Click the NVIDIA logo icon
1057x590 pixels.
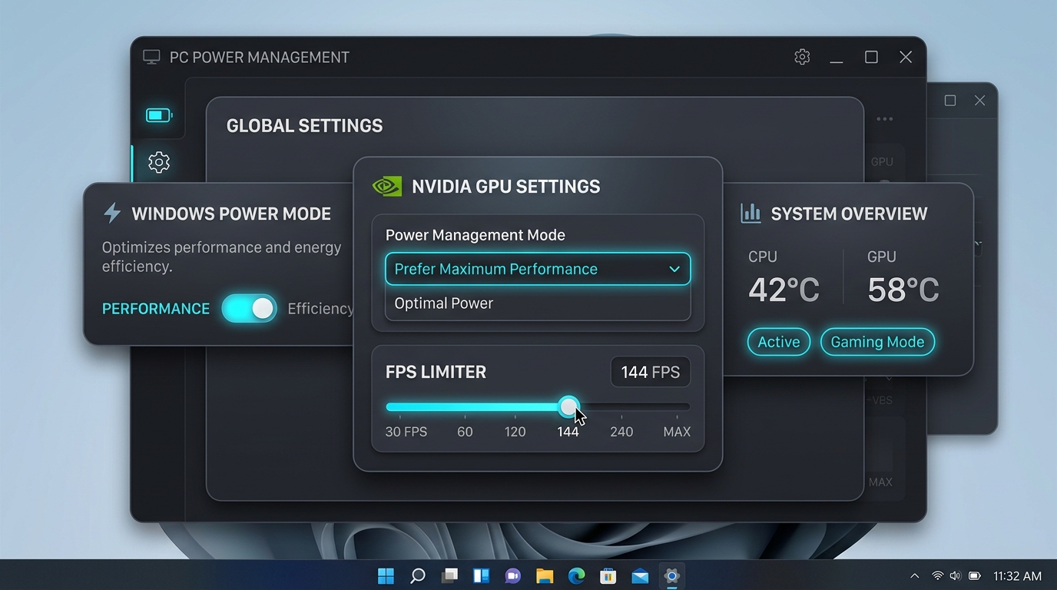pos(386,186)
